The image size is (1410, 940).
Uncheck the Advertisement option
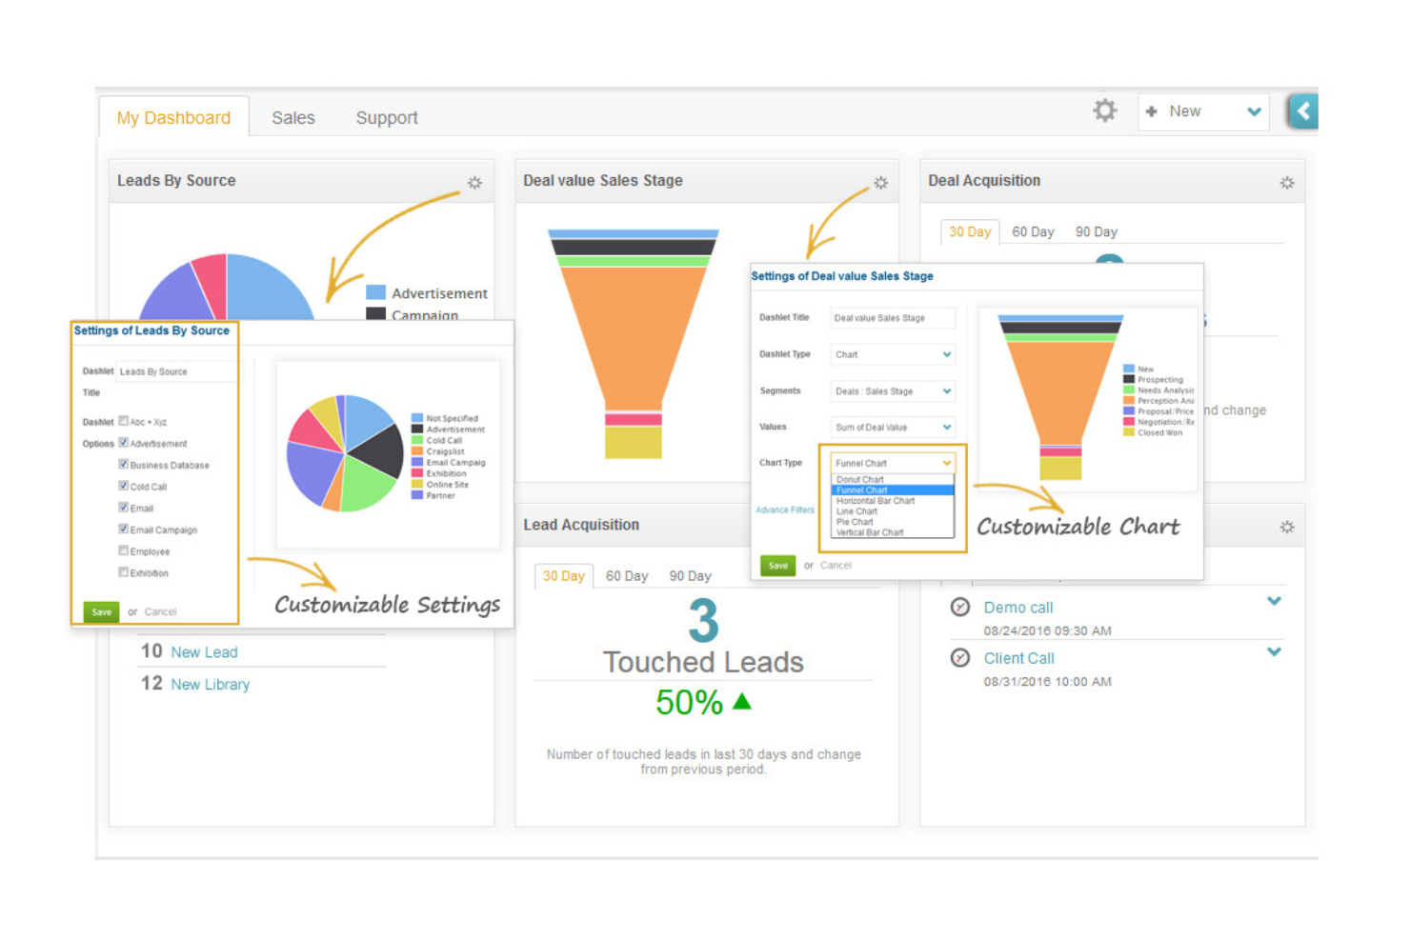[x=124, y=443]
